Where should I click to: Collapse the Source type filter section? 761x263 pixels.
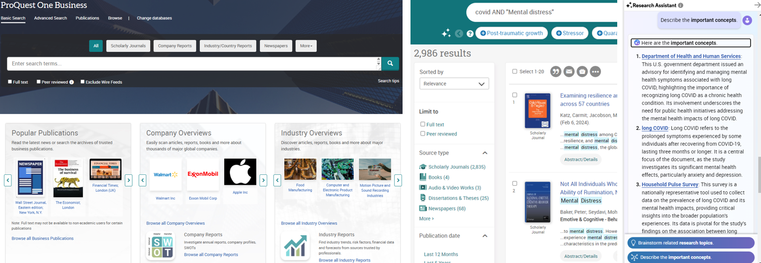484,153
